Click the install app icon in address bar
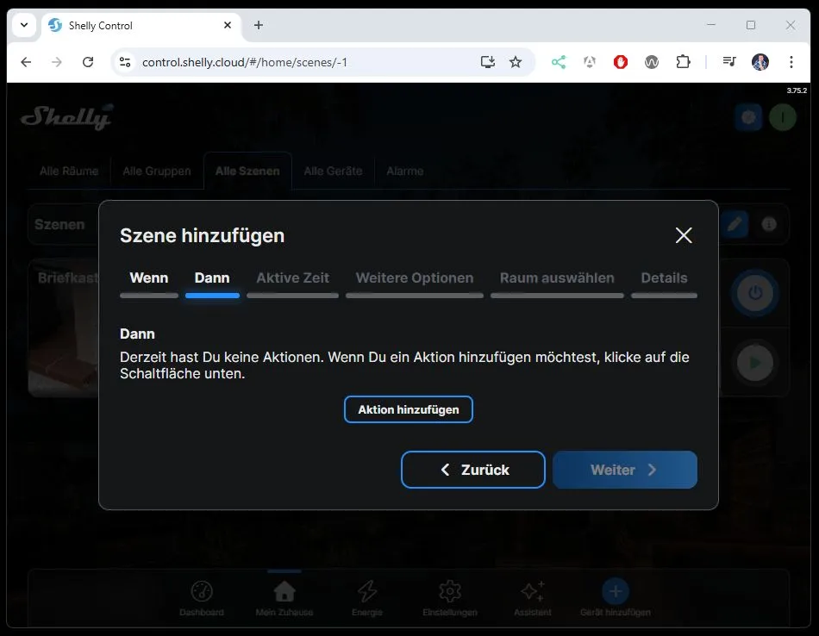 coord(488,62)
